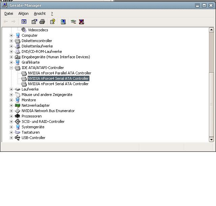This screenshot has height=206, width=216.
Task: Select the SCSI- und RAID-Controller entry
Action: click(x=43, y=122)
